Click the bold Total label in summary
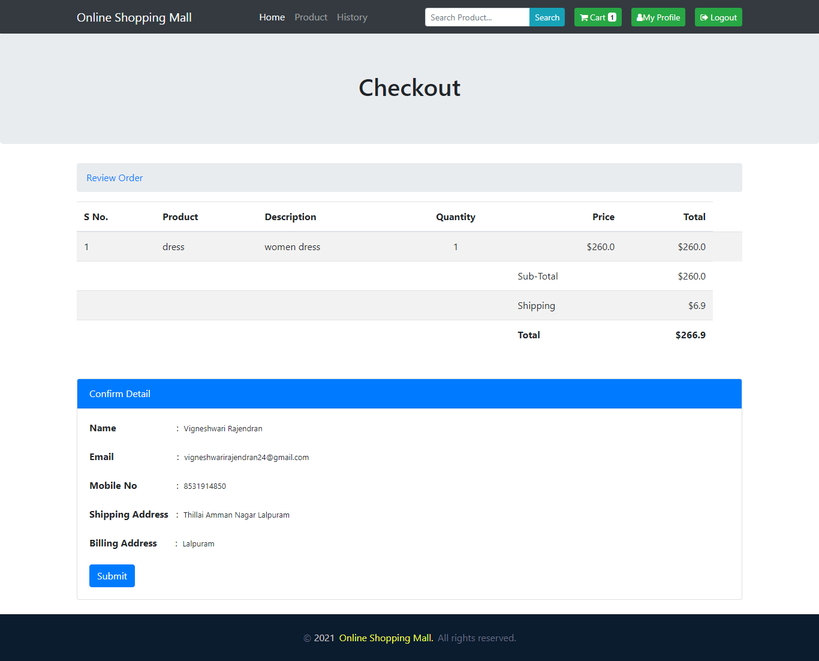Viewport: 819px width, 661px height. tap(529, 335)
